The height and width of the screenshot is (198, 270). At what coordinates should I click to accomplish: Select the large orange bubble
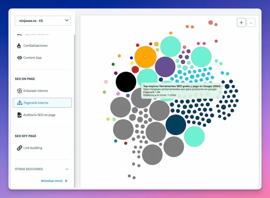pyautogui.click(x=145, y=57)
